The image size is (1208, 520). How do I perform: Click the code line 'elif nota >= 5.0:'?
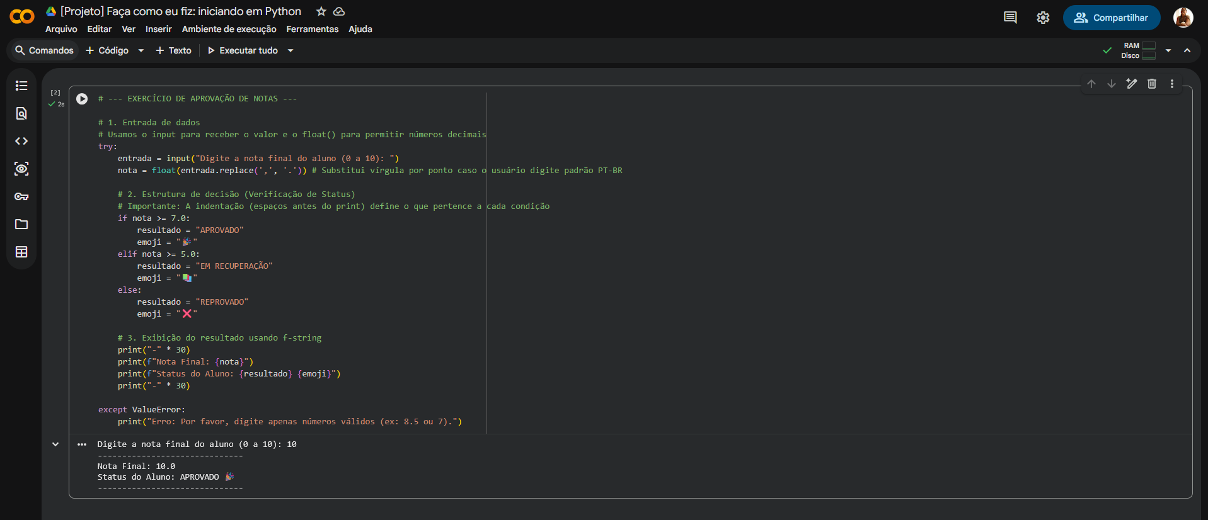tap(159, 254)
